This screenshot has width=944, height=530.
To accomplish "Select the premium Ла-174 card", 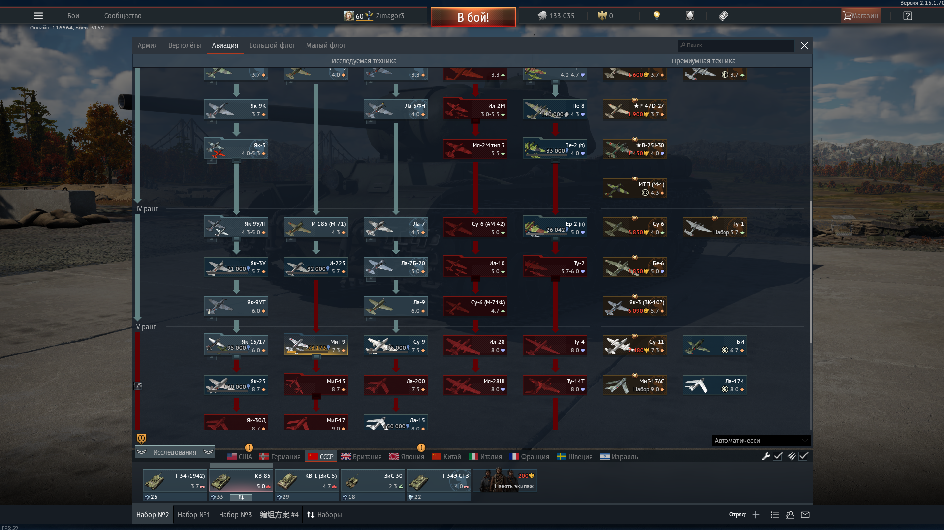I will (715, 384).
